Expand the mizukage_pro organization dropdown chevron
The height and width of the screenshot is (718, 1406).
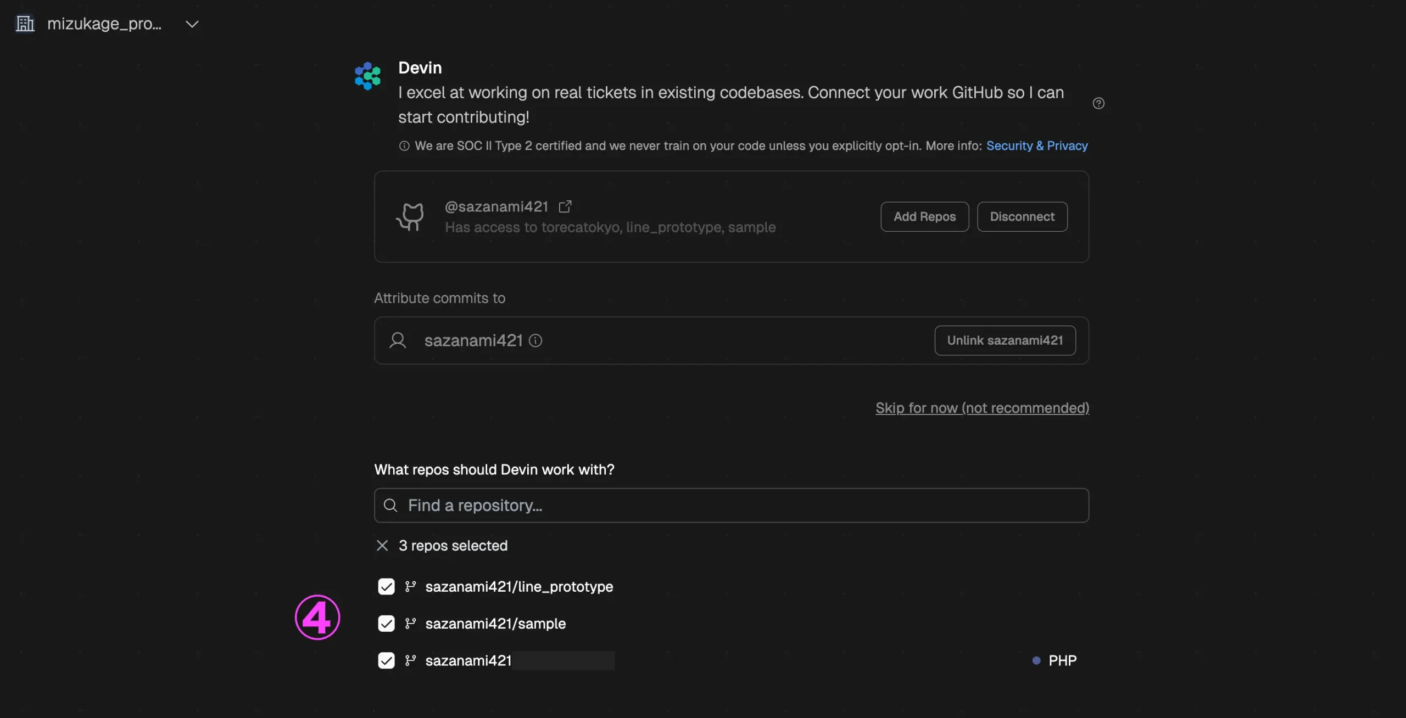192,24
